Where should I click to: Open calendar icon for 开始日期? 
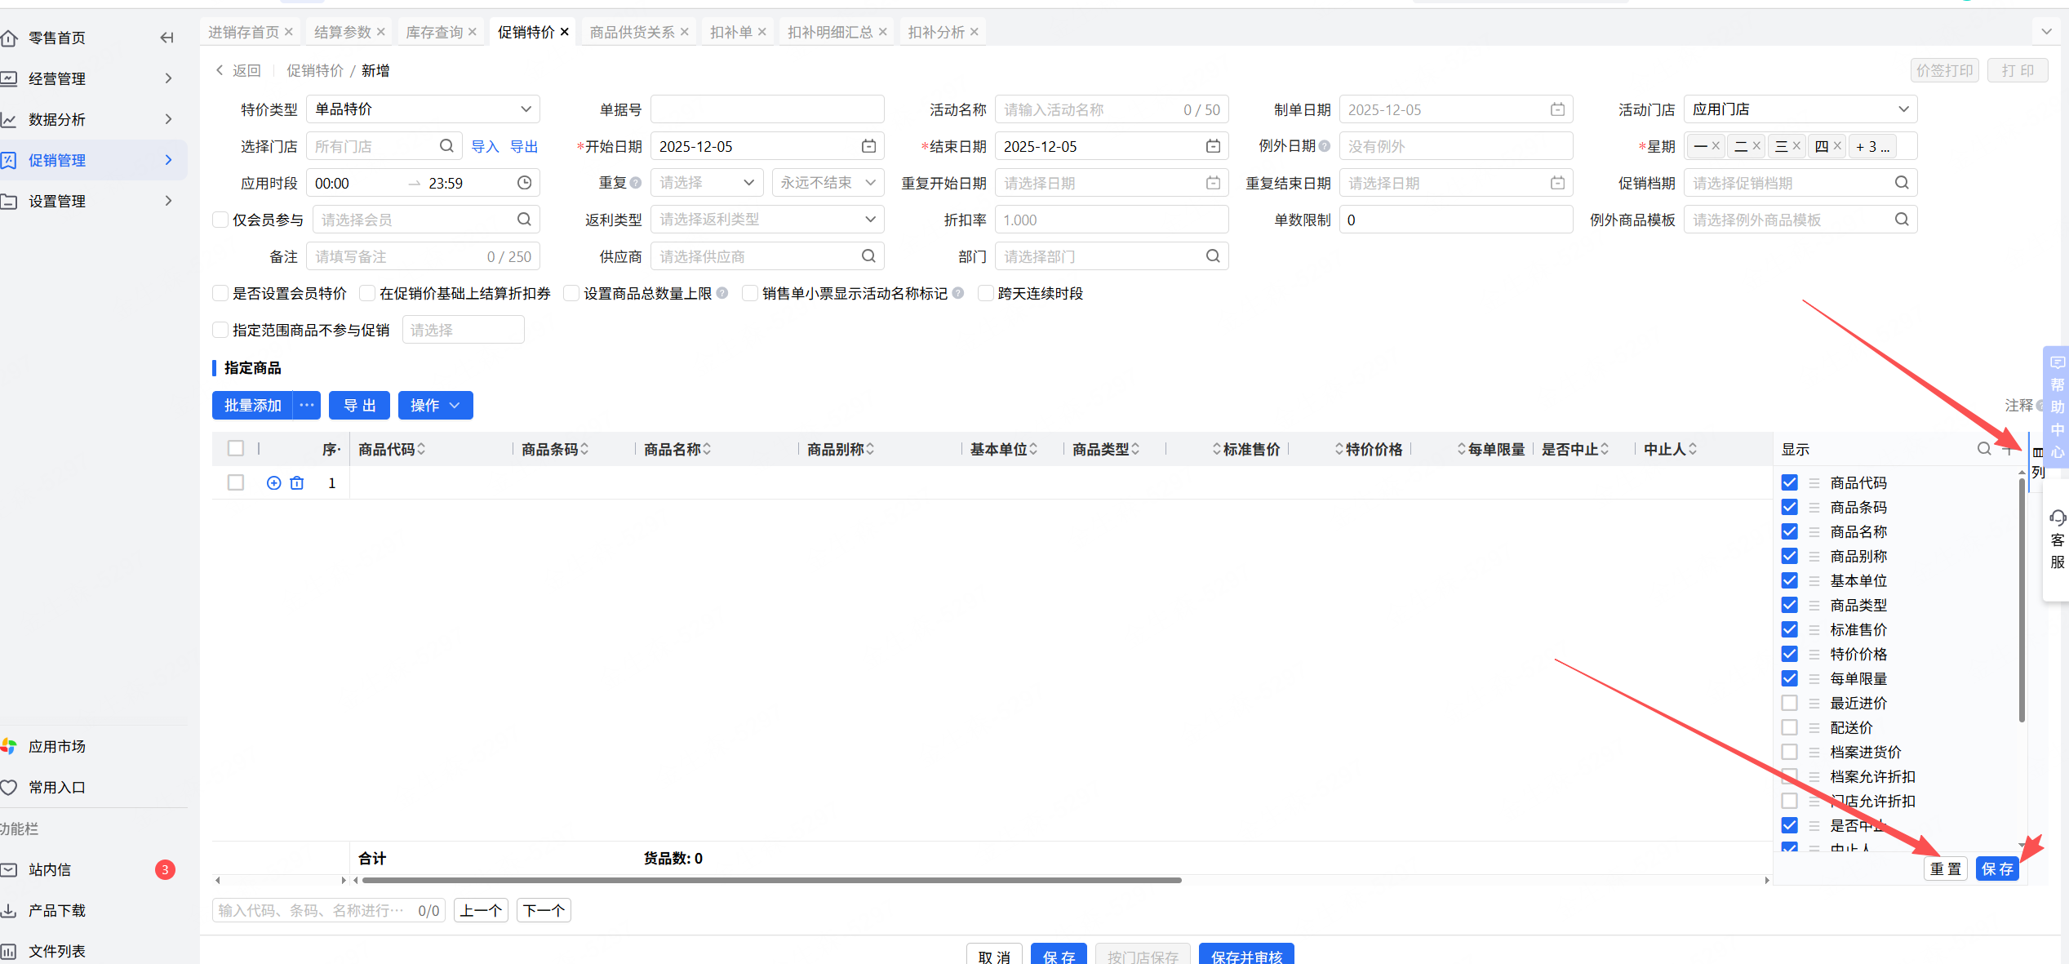tap(868, 146)
